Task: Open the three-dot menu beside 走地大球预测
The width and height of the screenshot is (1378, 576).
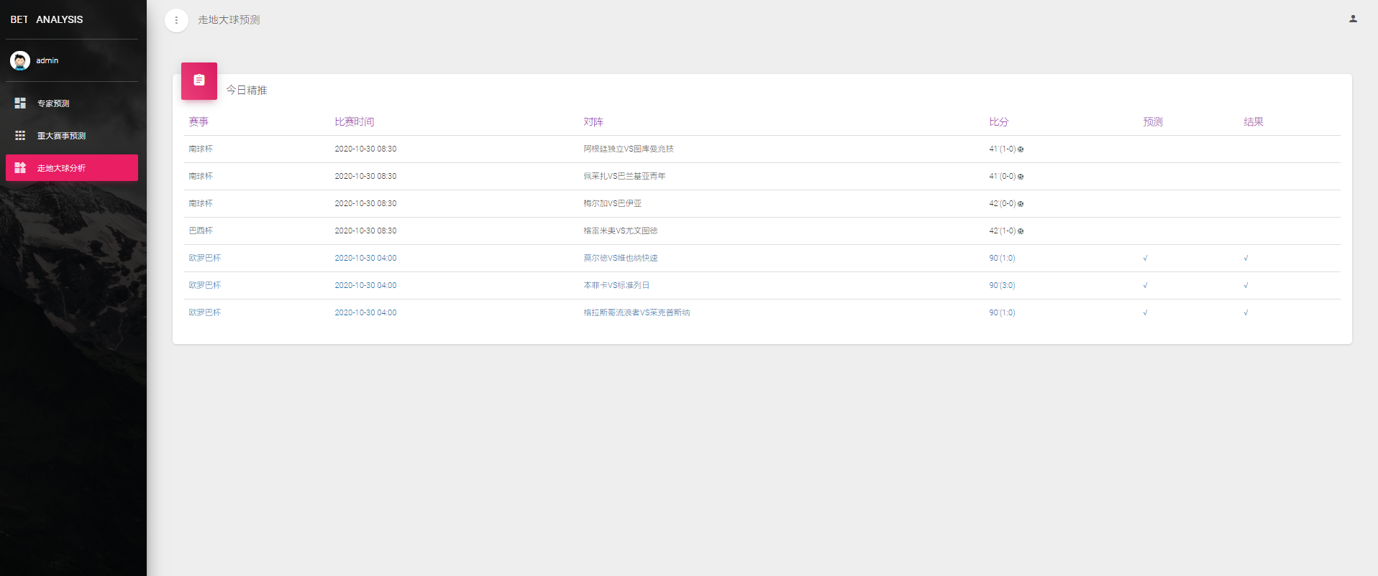Action: pos(176,20)
